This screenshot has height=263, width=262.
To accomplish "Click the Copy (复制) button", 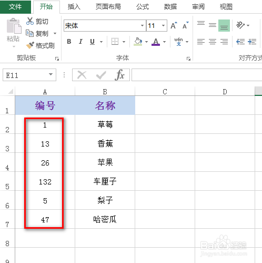I will click(37, 33).
